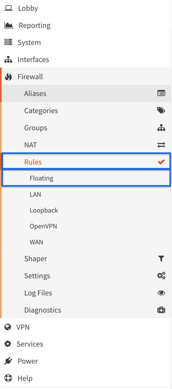This screenshot has height=389, width=172.
Task: Click the Groups sitemap icon
Action: coord(161,128)
